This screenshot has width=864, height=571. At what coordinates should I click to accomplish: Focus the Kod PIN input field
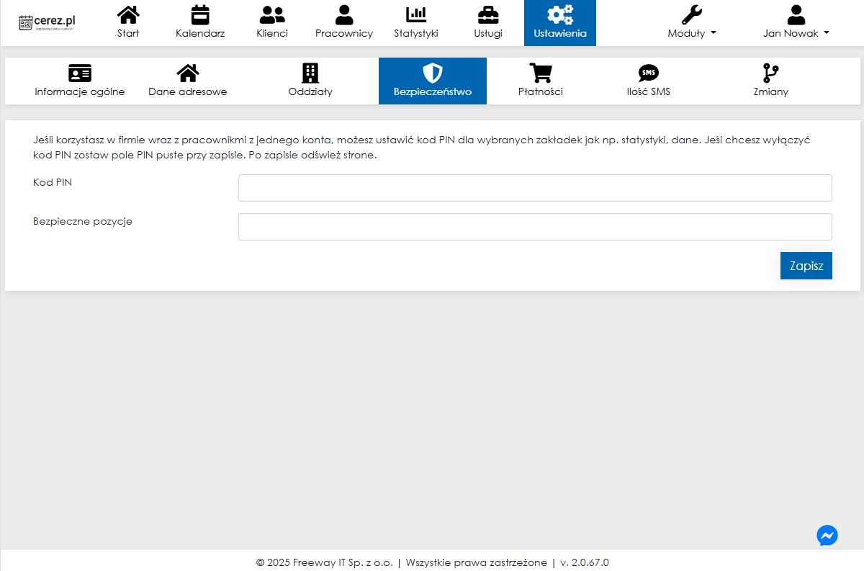click(535, 188)
